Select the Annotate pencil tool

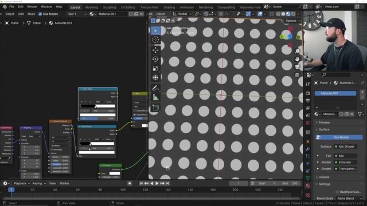pos(155,88)
